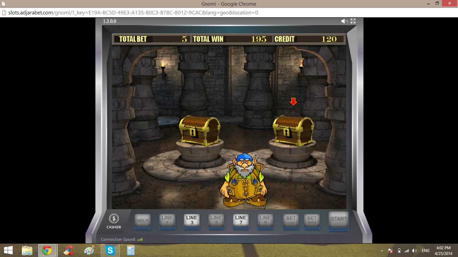Open the game HELP screen

[x=142, y=221]
